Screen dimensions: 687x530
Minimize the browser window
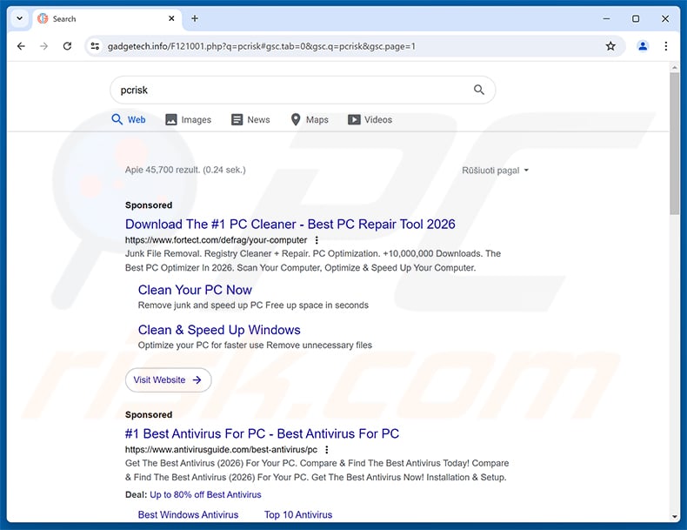coord(606,18)
